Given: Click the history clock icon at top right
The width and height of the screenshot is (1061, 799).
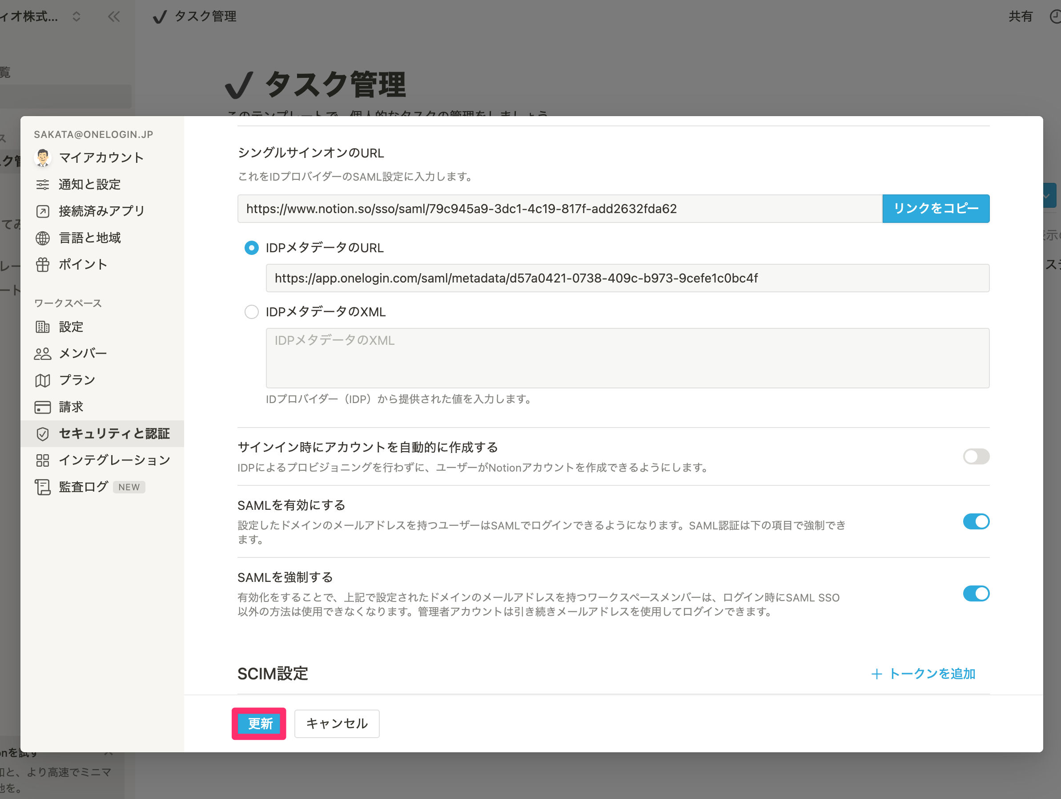Looking at the screenshot, I should click(x=1055, y=17).
